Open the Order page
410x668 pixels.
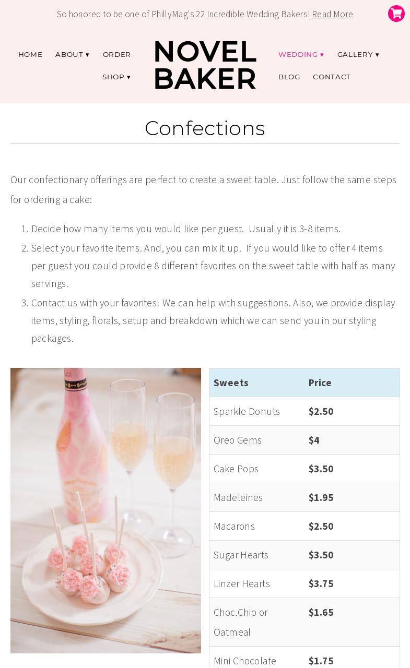[x=116, y=54]
